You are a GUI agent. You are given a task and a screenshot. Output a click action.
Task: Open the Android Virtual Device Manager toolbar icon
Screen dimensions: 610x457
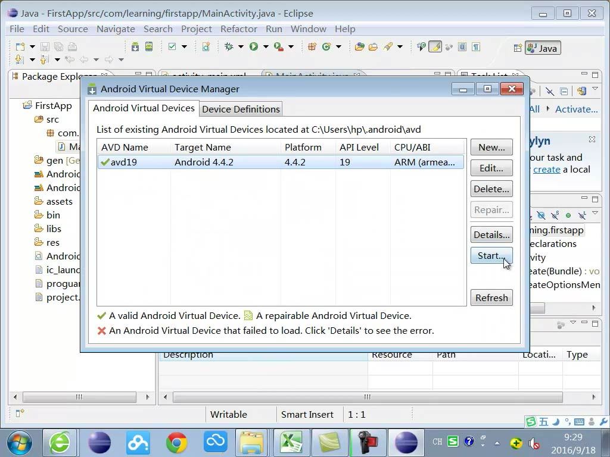pyautogui.click(x=149, y=46)
